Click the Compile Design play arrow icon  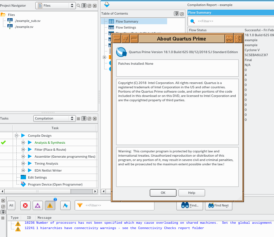tap(23, 135)
